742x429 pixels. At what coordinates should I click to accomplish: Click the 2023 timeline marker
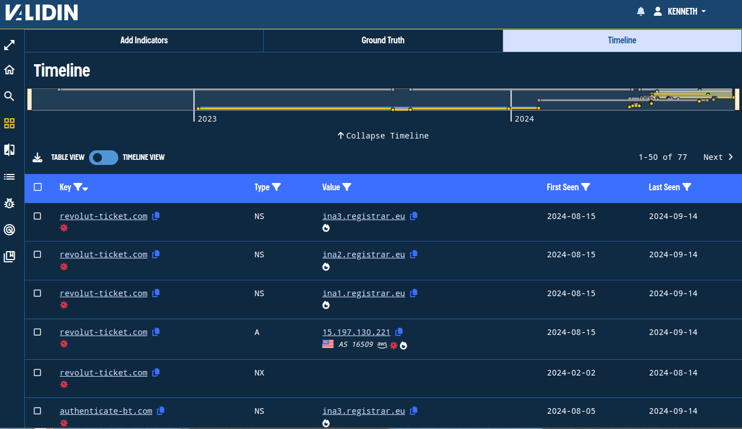[x=207, y=119]
